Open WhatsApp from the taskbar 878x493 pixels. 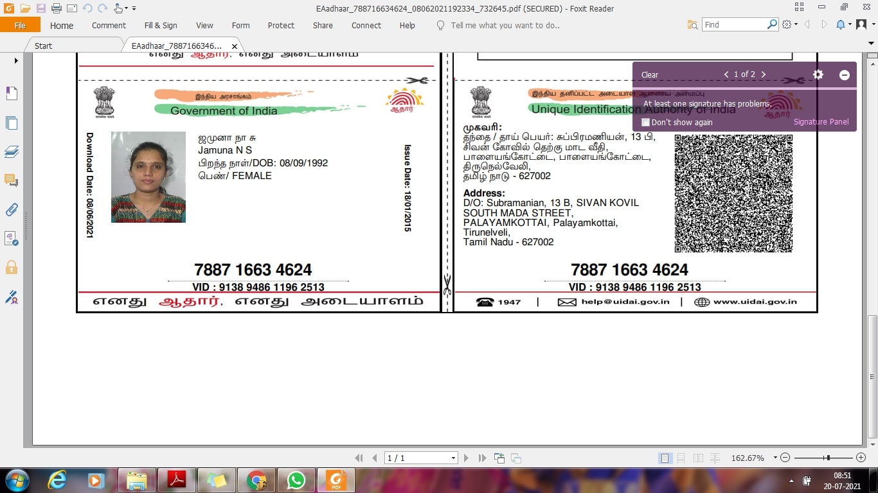296,480
